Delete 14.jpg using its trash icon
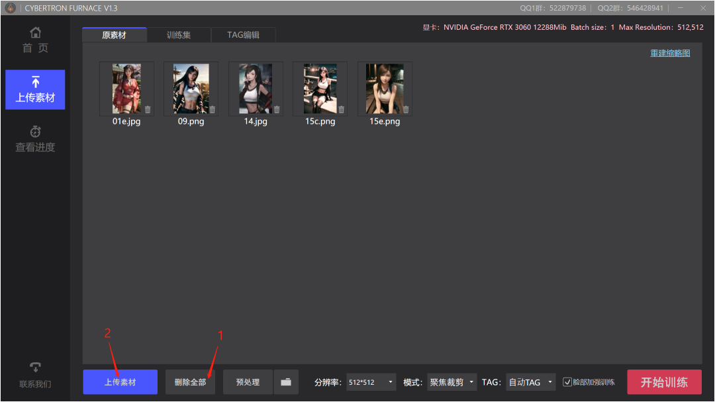The height and width of the screenshot is (402, 715). click(277, 109)
